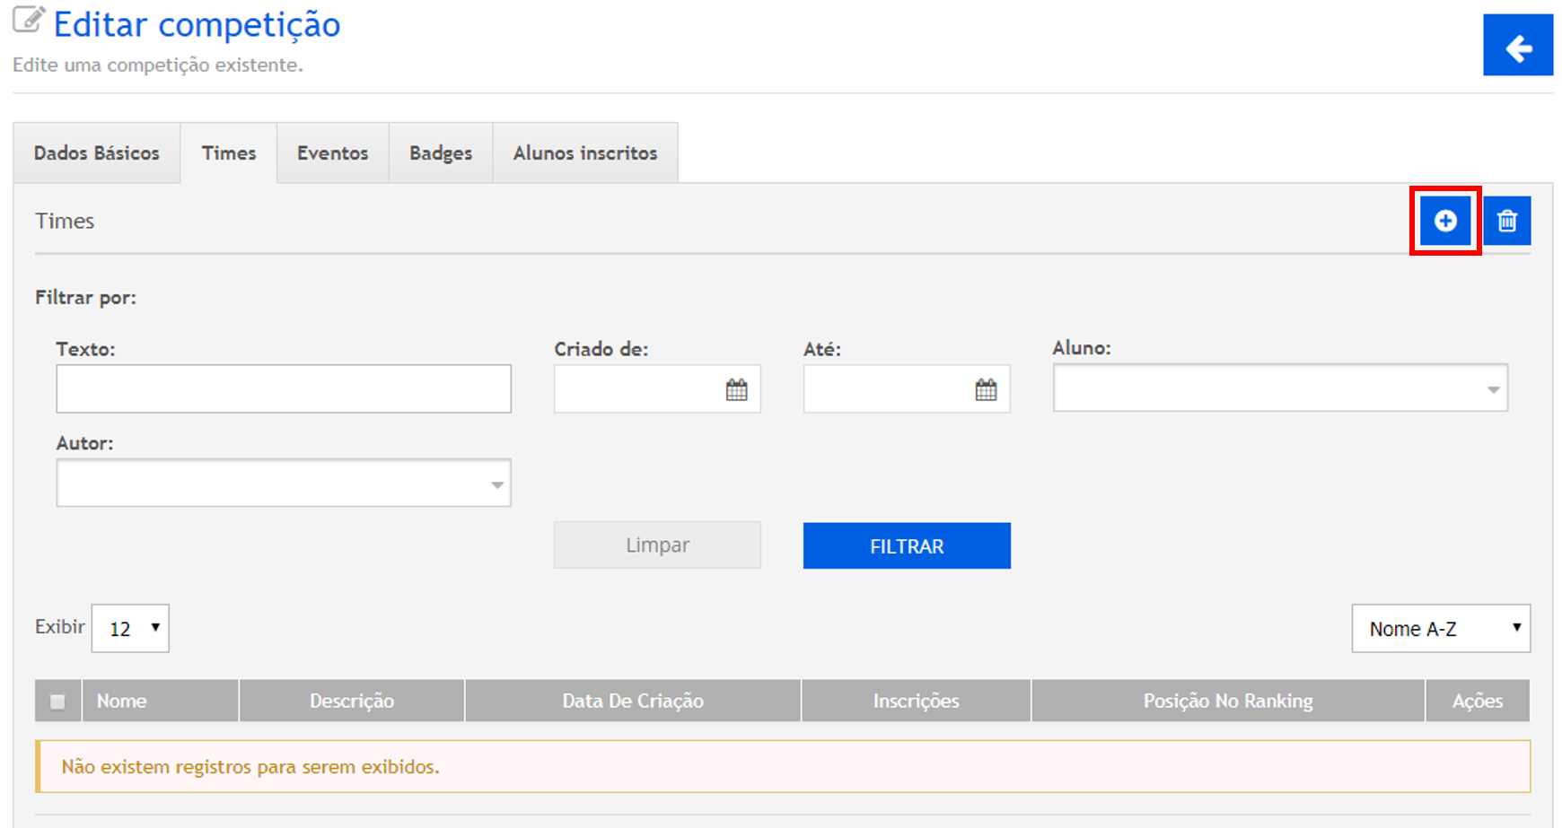Open the Badges tab

click(x=440, y=153)
